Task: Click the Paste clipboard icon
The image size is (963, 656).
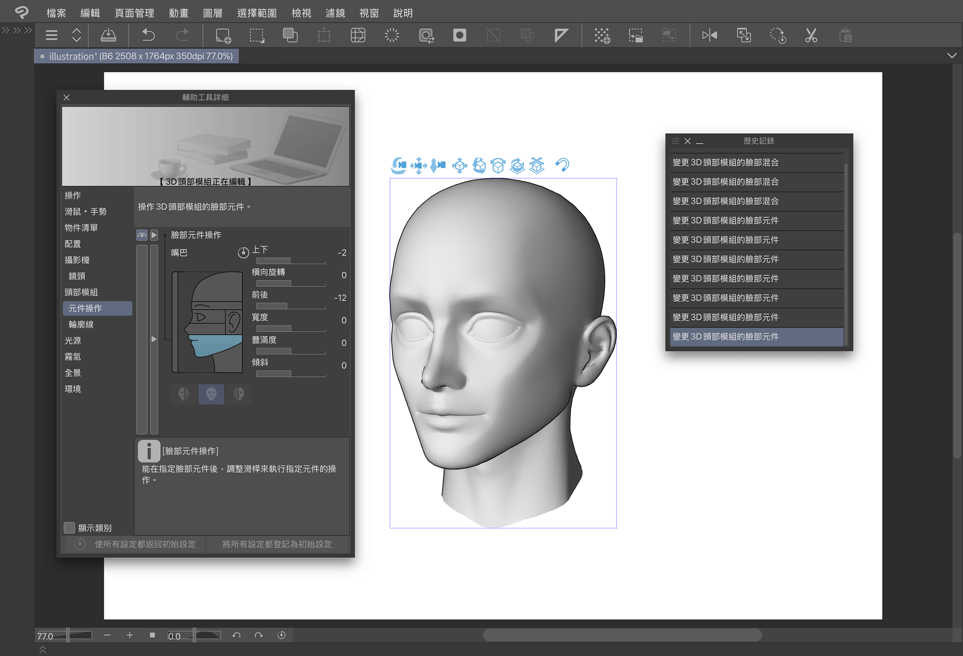Action: click(x=846, y=35)
